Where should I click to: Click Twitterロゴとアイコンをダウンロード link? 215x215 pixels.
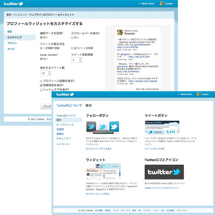point(162,188)
